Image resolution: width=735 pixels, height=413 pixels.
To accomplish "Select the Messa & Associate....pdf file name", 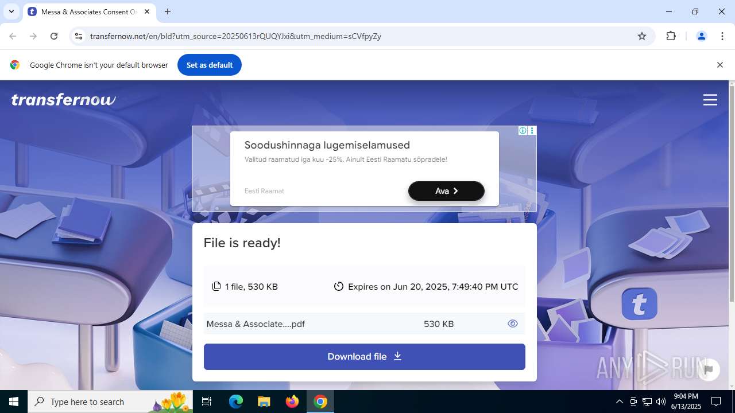I will click(256, 324).
